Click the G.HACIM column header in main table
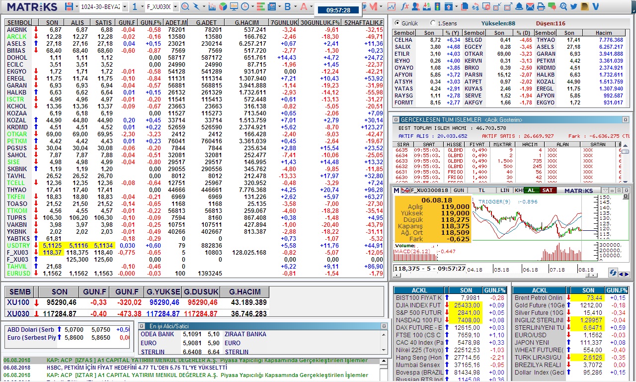The width and height of the screenshot is (636, 382). point(246,22)
